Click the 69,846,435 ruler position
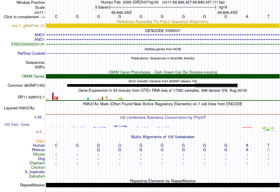 coord(227,12)
